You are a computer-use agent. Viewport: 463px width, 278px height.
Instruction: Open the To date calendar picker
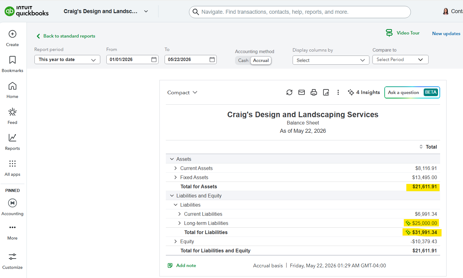click(x=212, y=60)
